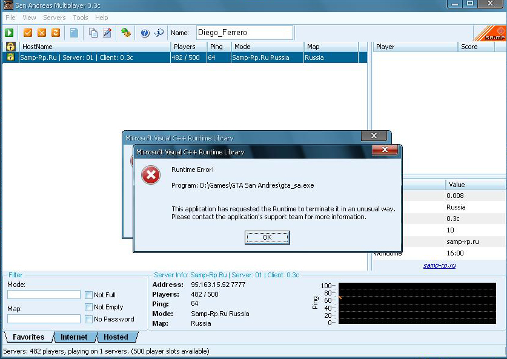
Task: Click the SA:MP logo in the toolbar
Action: 489,33
